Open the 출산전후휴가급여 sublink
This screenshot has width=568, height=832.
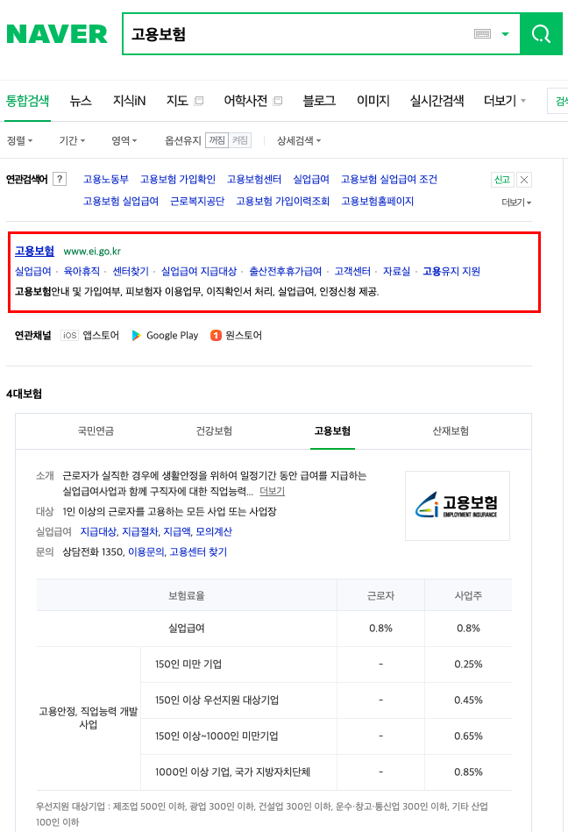[x=286, y=271]
